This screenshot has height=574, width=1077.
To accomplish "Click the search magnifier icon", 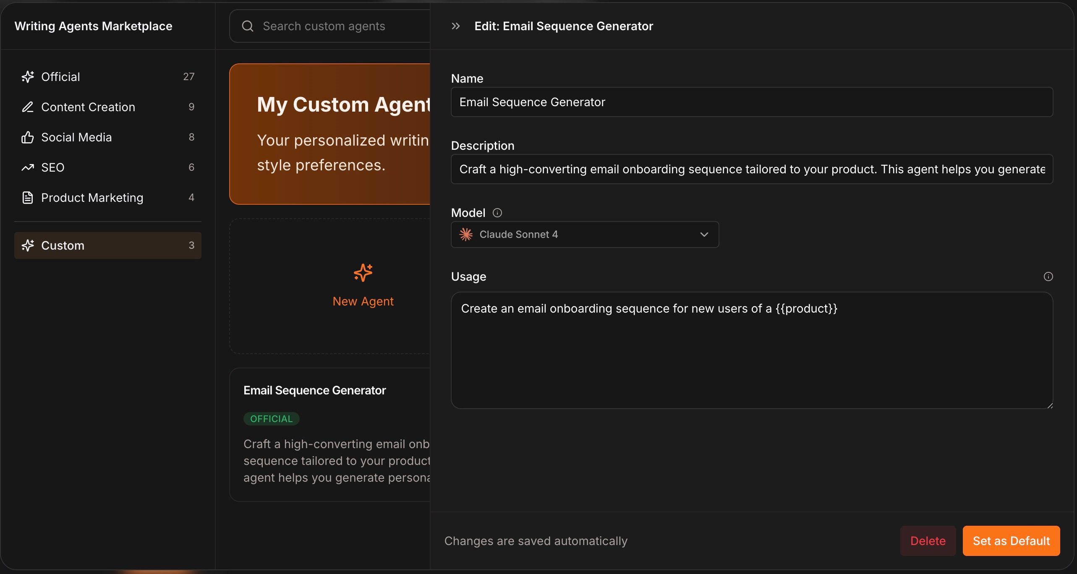I will coord(248,26).
